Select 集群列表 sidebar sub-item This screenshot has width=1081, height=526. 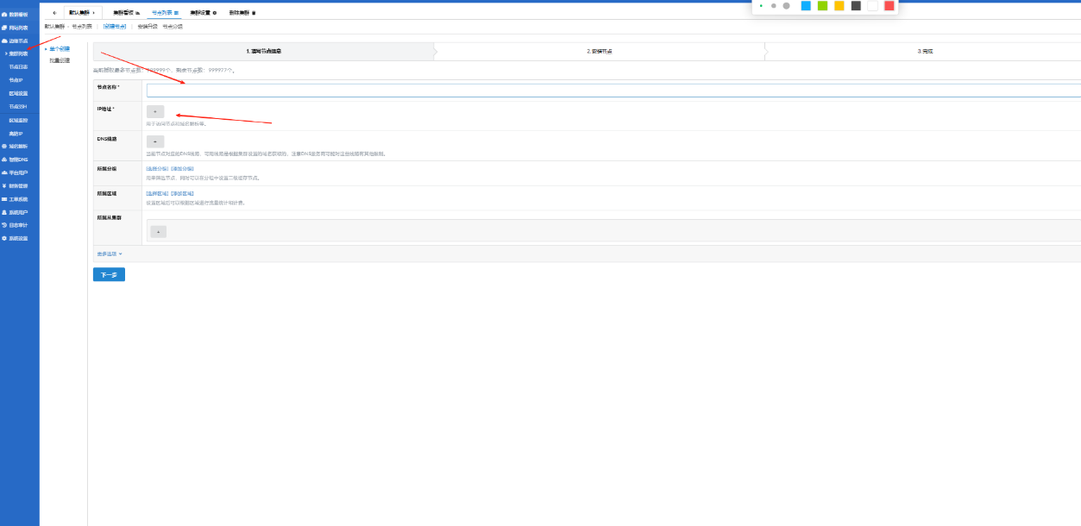click(18, 53)
